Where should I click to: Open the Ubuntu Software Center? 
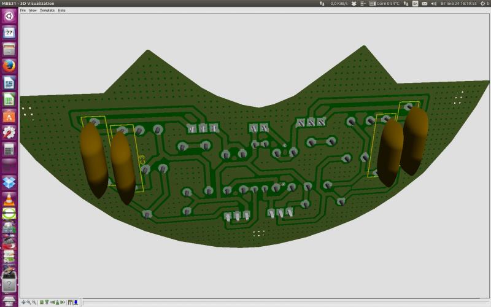[9, 116]
